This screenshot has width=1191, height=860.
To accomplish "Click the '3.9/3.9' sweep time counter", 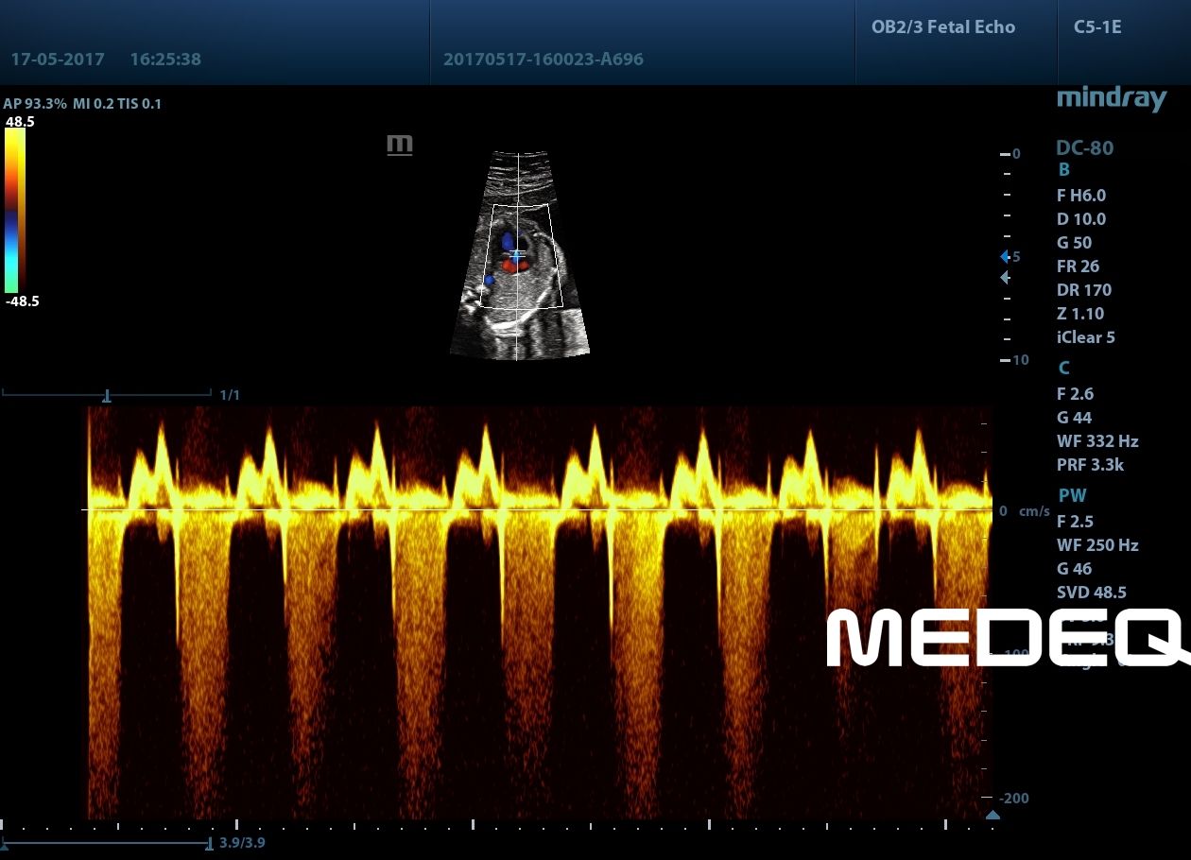I will 242,842.
